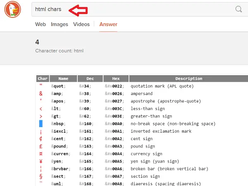Click the red pound sign character
This screenshot has width=248, height=186.
coord(41,146)
